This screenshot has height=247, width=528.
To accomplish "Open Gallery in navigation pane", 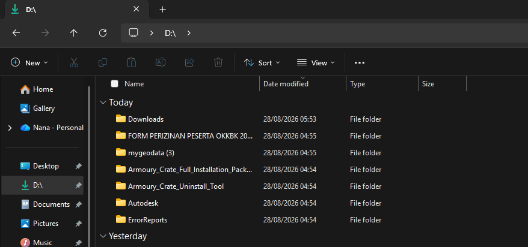I will click(44, 109).
